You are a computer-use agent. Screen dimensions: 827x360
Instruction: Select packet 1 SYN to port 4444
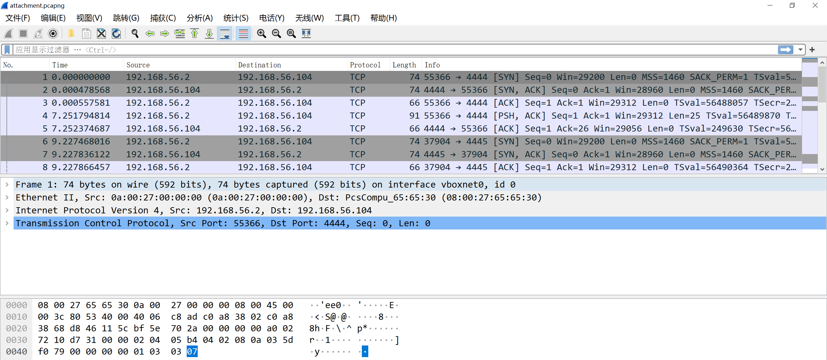[x=401, y=77]
